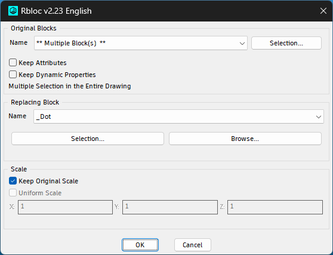Close the Rbloc dialog window

(x=323, y=11)
